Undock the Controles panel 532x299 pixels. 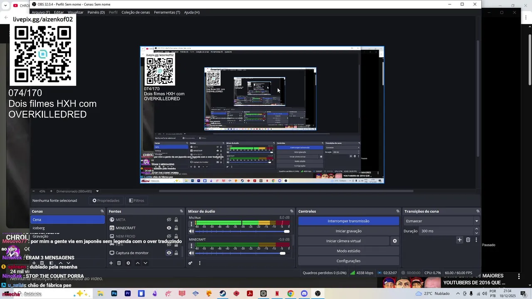tap(398, 211)
